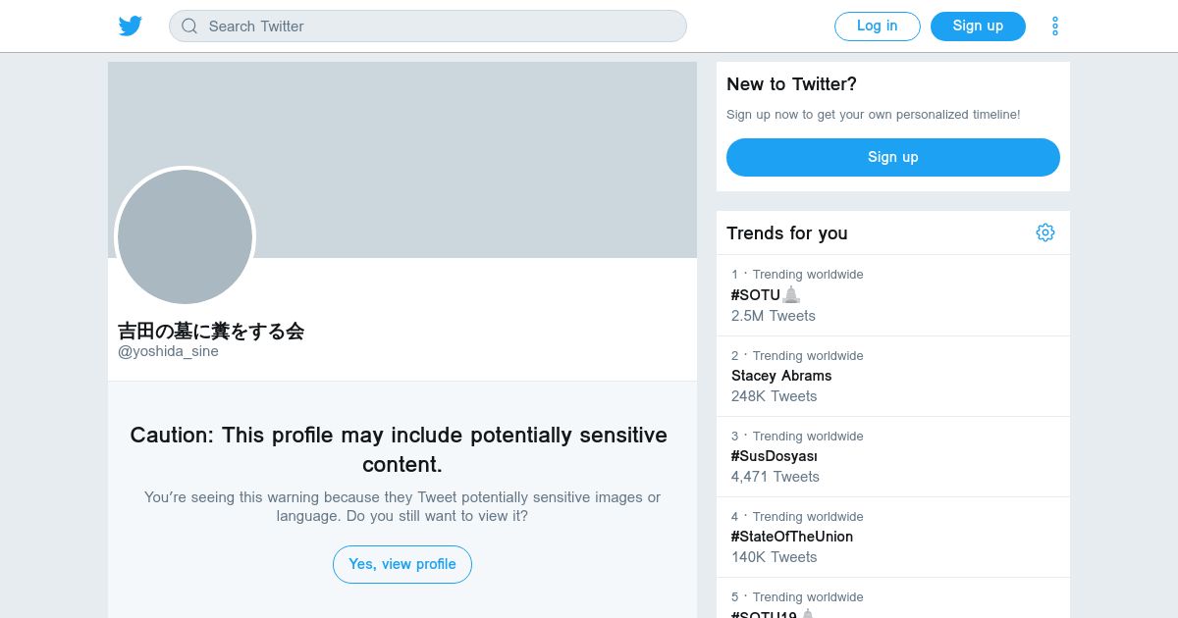The height and width of the screenshot is (618, 1178).
Task: Click the search magnifier icon
Action: click(189, 26)
